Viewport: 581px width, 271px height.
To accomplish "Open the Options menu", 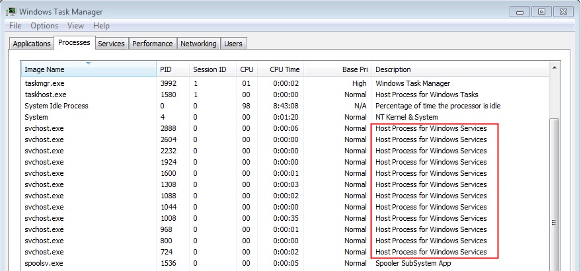I will (x=44, y=26).
